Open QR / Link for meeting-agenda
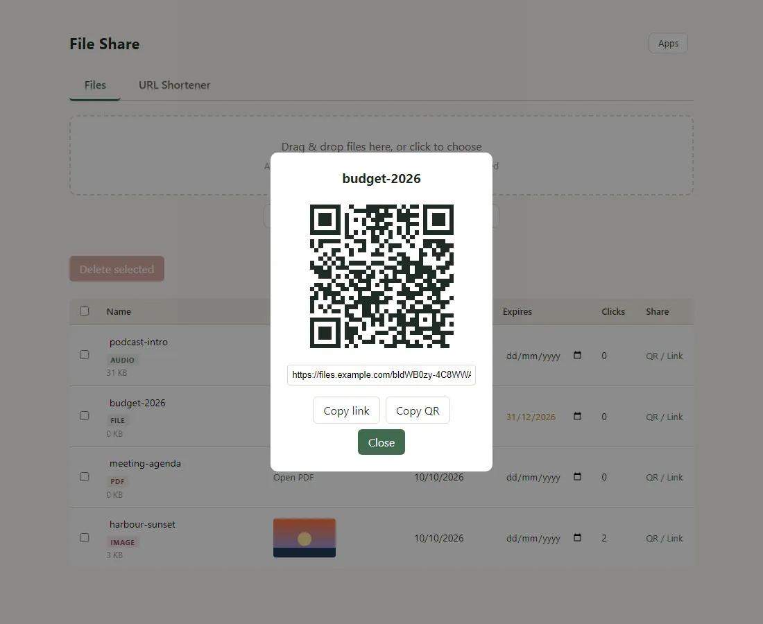Screen dimensions: 763x624 665,477
